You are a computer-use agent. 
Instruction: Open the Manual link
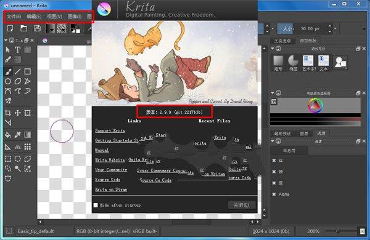tap(102, 150)
